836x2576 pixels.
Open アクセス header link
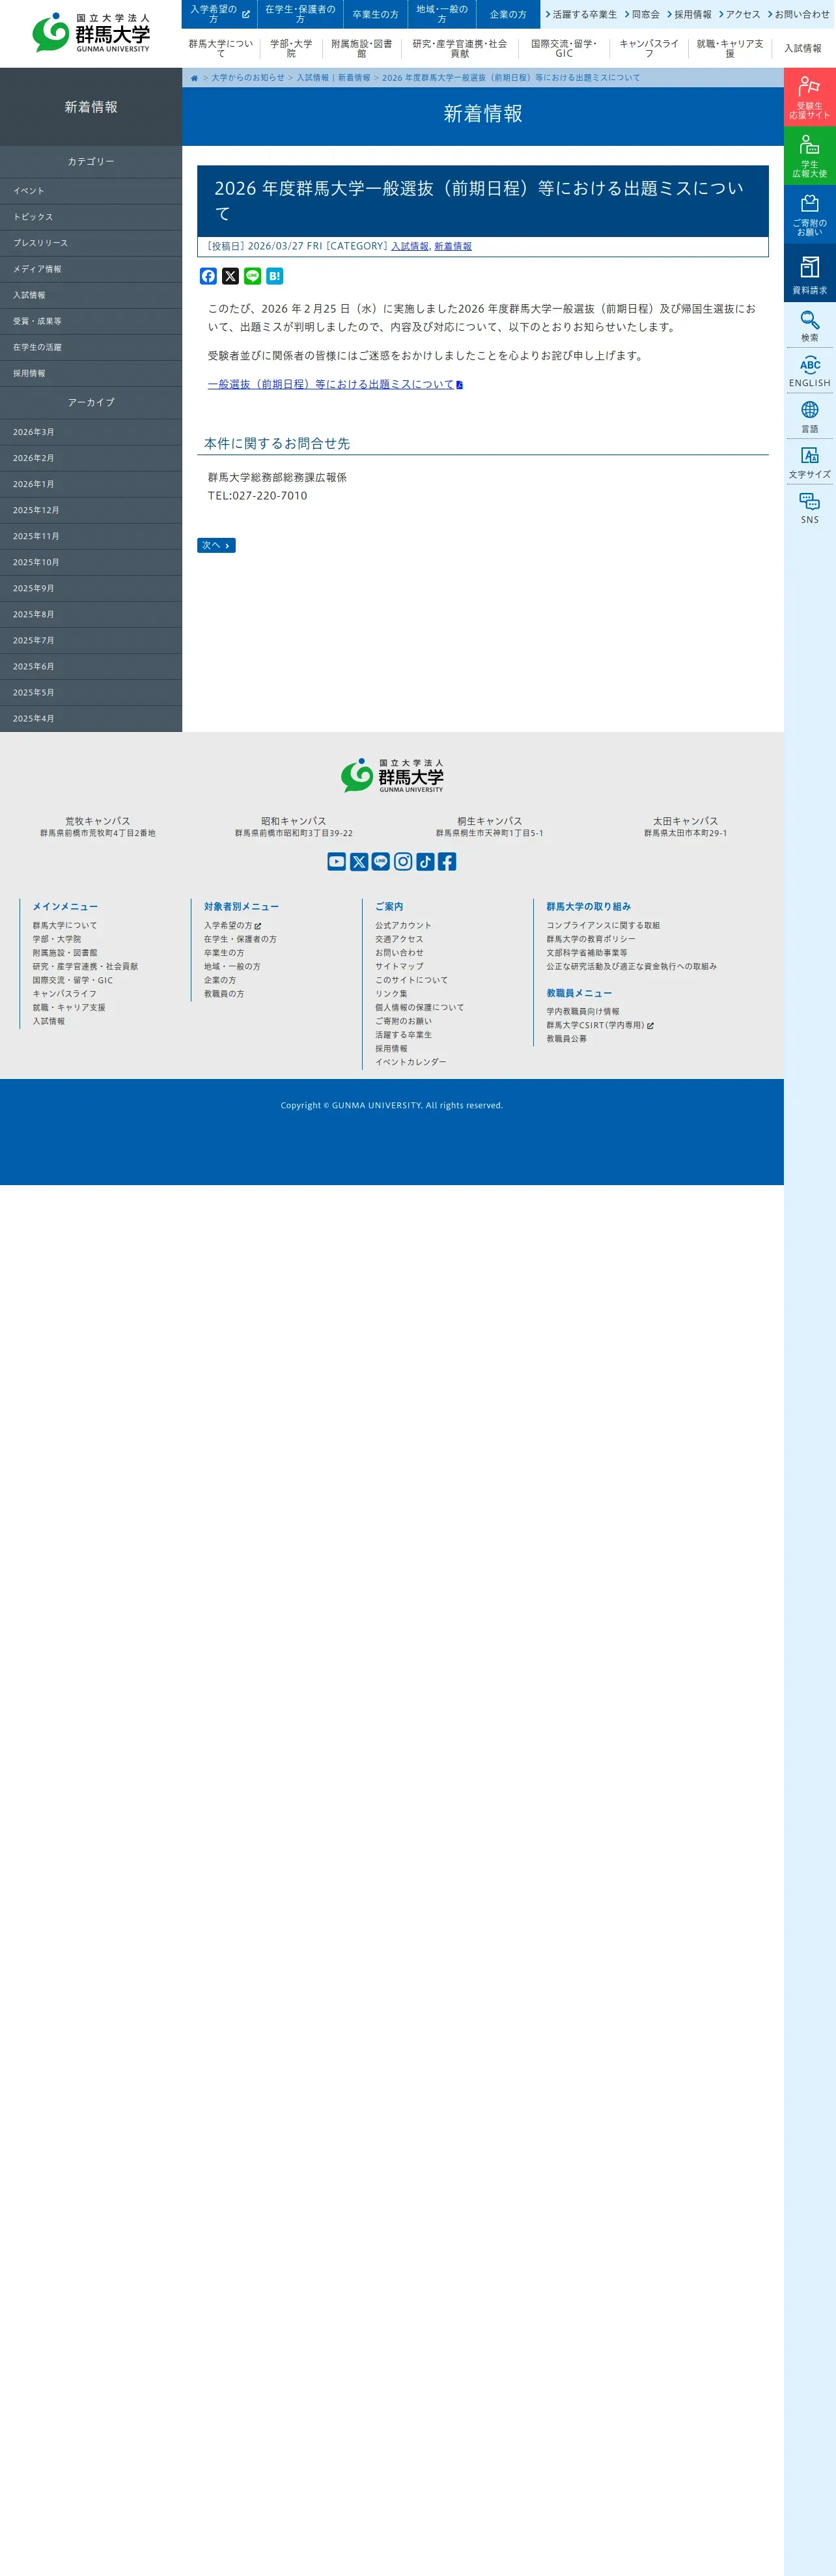(x=739, y=14)
